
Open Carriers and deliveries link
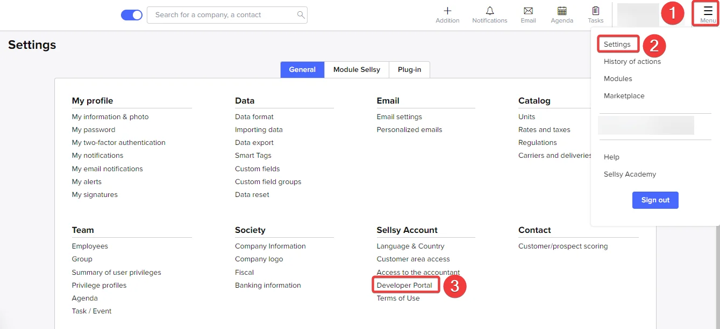click(555, 155)
